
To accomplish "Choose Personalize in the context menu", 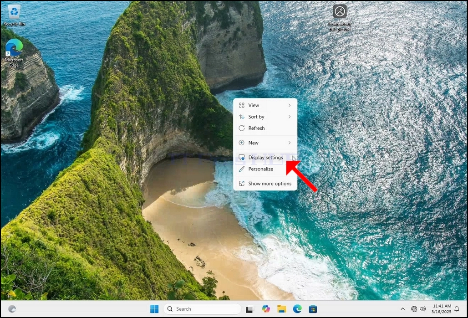I will coord(265,169).
